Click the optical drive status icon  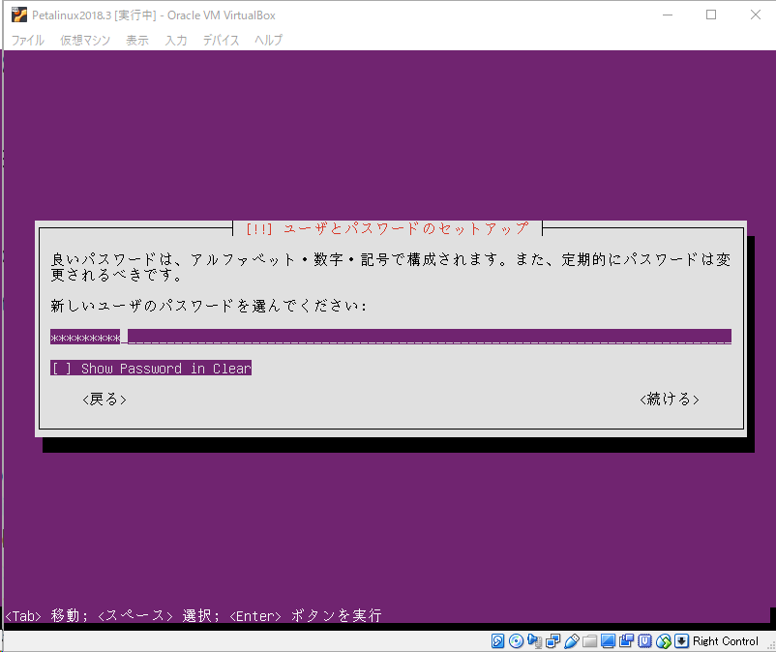(516, 640)
